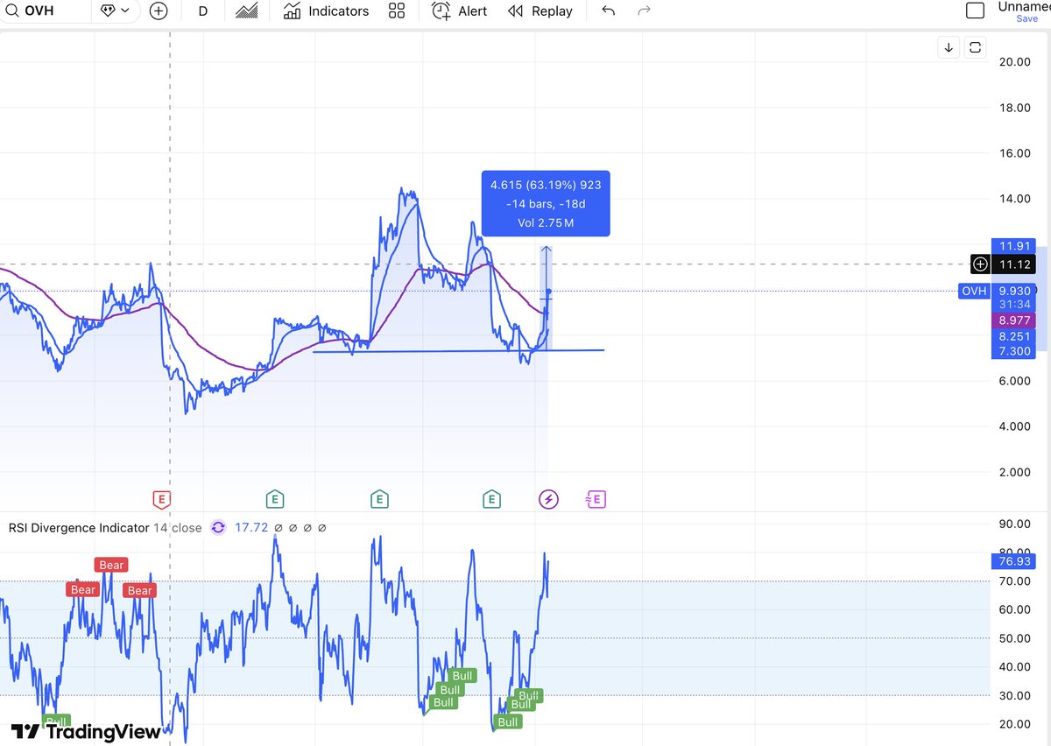Click the circular refresh toggle on RSI indicator

pyautogui.click(x=218, y=527)
